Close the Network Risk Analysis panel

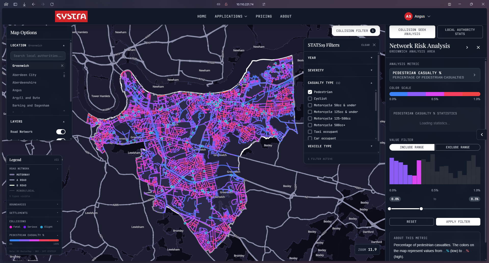click(478, 47)
